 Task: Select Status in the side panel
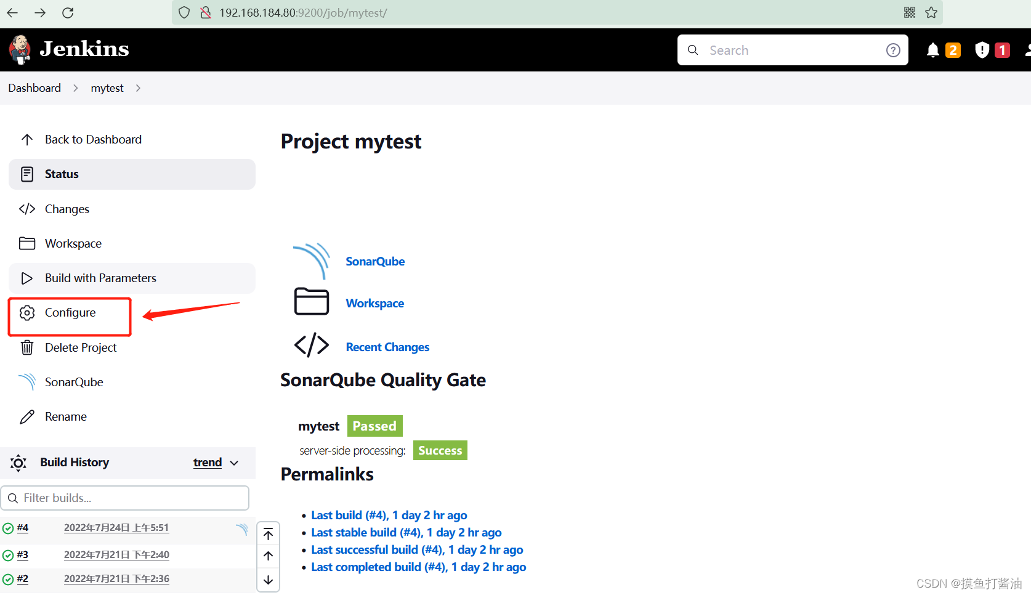132,174
